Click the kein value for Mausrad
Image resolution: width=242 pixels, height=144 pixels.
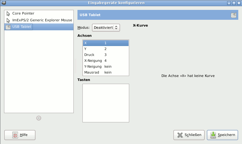pos(108,72)
